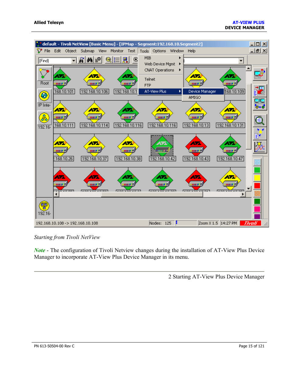Pick the magenta color swatch
This screenshot has width=290, height=375.
[x=257, y=209]
